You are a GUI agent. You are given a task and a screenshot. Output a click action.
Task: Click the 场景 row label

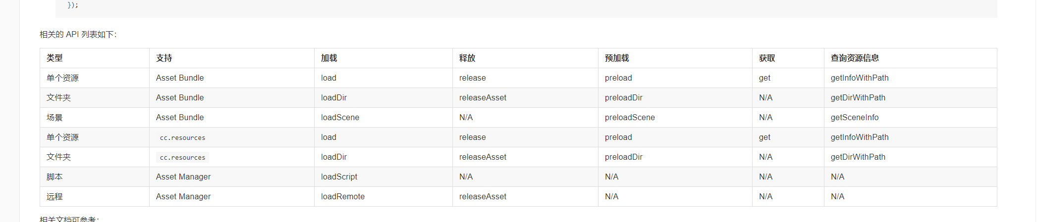55,118
